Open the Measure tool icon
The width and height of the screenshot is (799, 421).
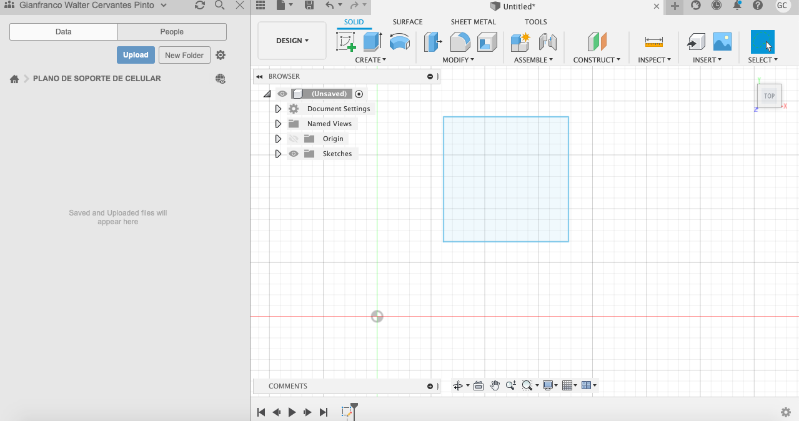(x=654, y=42)
